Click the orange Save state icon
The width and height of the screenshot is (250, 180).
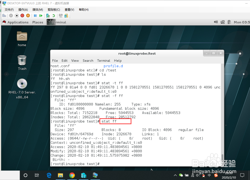click(x=28, y=16)
